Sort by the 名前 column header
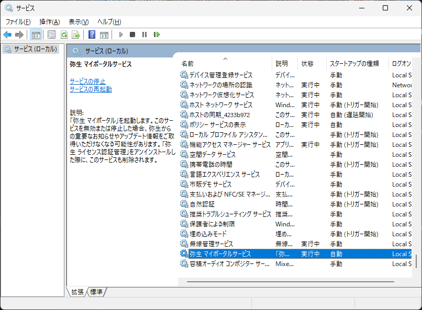The height and width of the screenshot is (310, 422). [x=226, y=64]
